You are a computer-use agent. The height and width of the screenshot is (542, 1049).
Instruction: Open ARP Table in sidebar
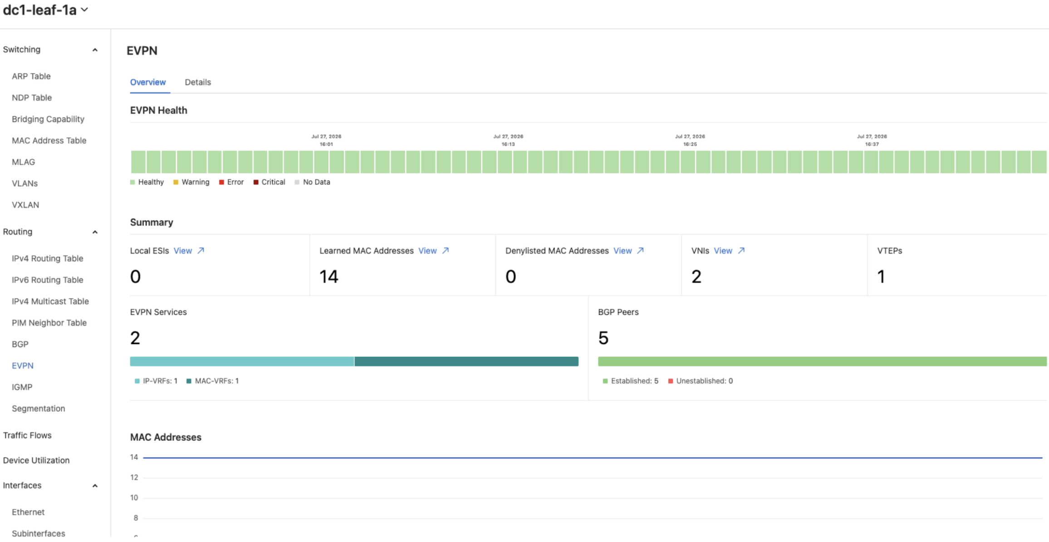pyautogui.click(x=31, y=76)
